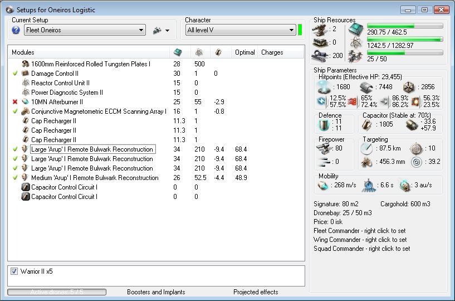Open the Projected effects section

[256, 292]
